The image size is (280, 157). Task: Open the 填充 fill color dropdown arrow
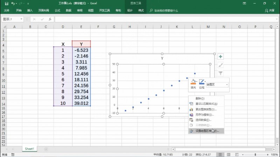point(197,82)
